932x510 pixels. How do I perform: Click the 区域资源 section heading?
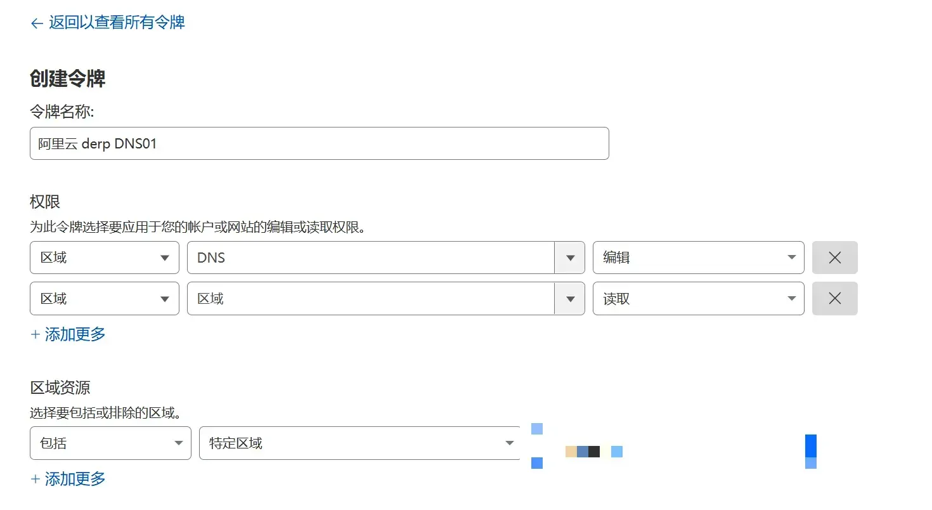[x=61, y=388]
